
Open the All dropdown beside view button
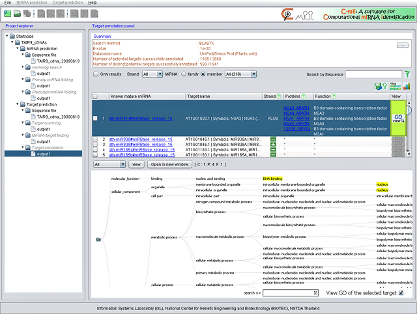click(x=109, y=164)
